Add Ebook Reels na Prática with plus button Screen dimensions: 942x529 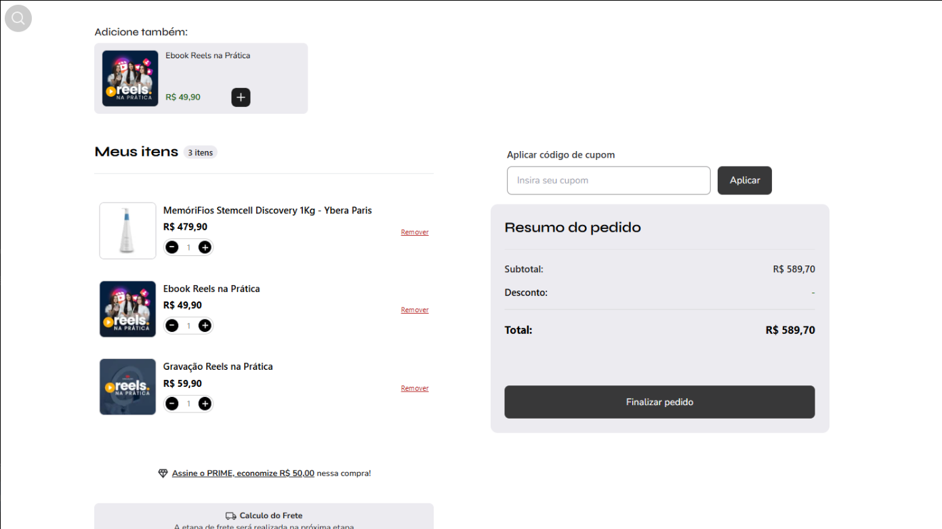[241, 98]
